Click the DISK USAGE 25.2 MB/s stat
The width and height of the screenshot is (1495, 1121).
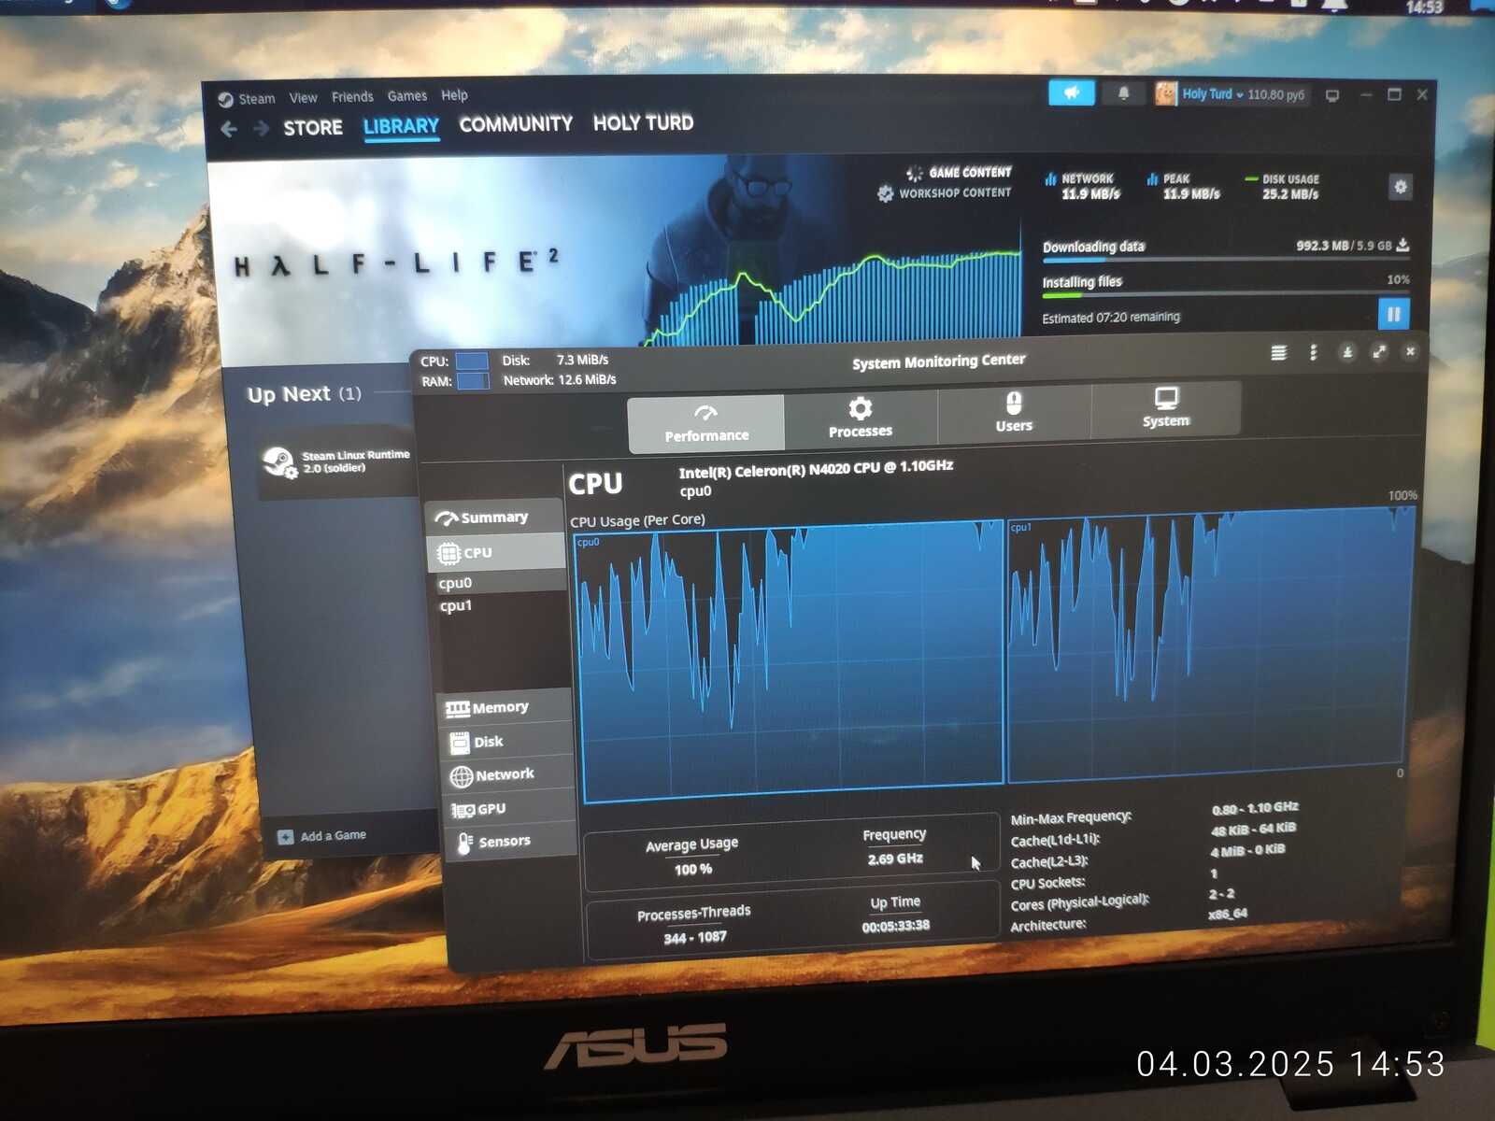click(1285, 187)
